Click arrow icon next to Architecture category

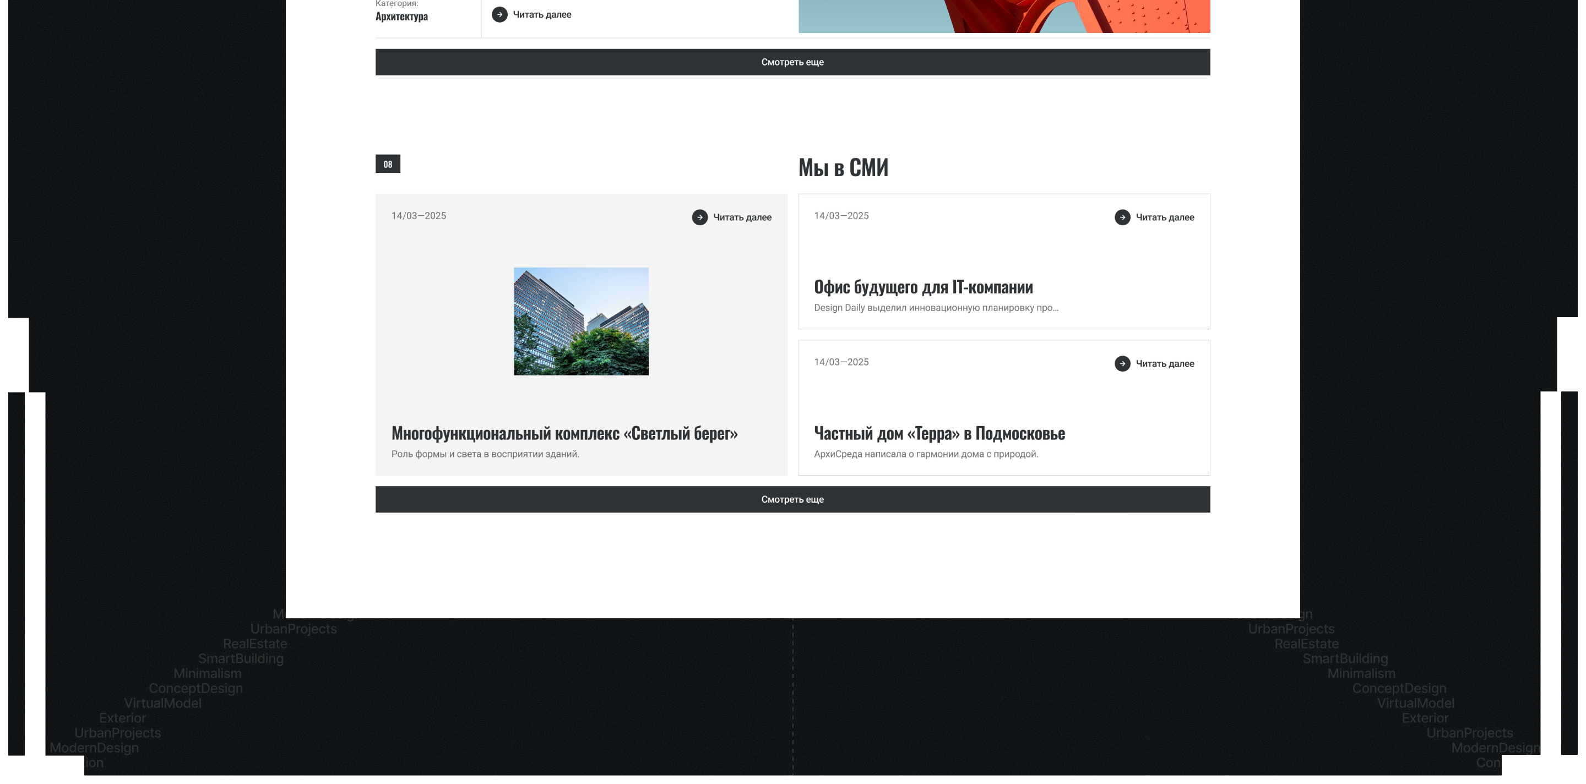[x=499, y=14]
